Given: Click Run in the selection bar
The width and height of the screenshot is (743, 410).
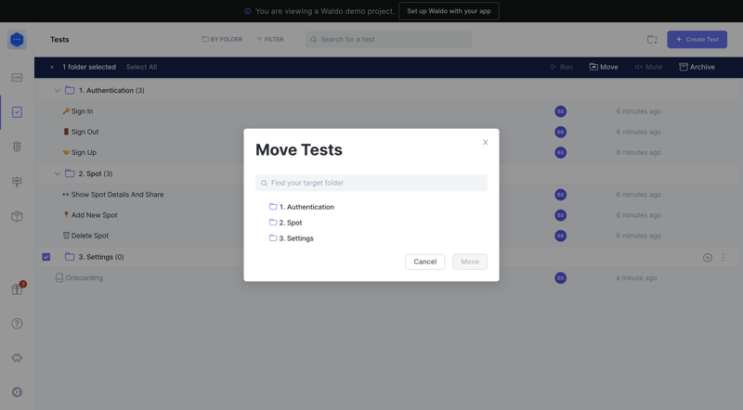Looking at the screenshot, I should coord(562,67).
